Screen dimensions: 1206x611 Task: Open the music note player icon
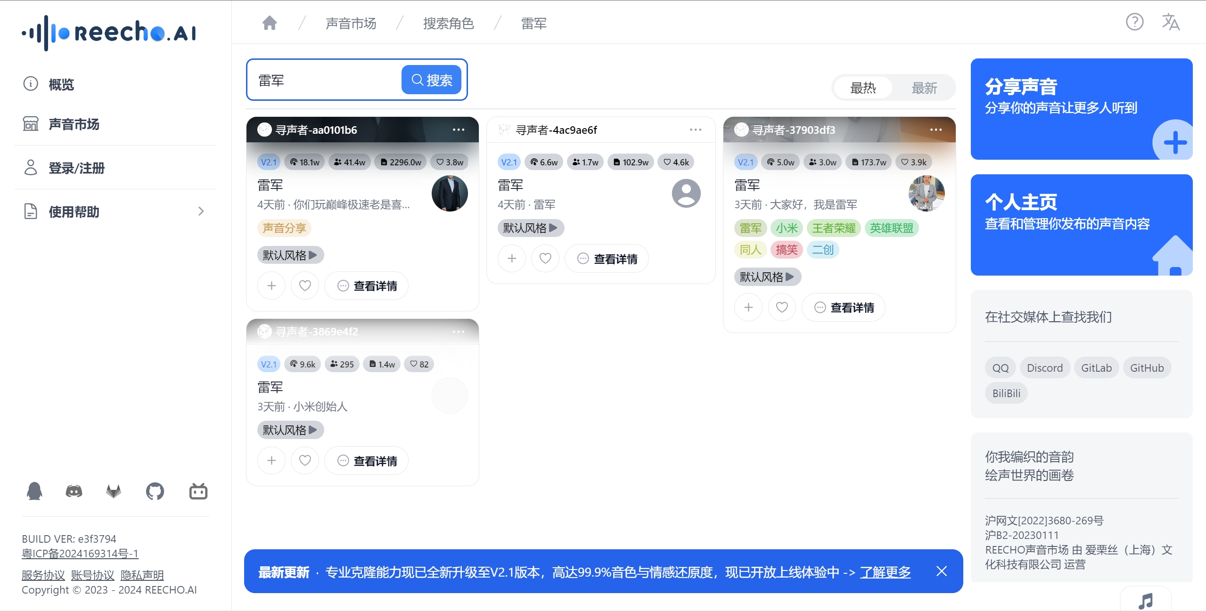pos(1145,601)
